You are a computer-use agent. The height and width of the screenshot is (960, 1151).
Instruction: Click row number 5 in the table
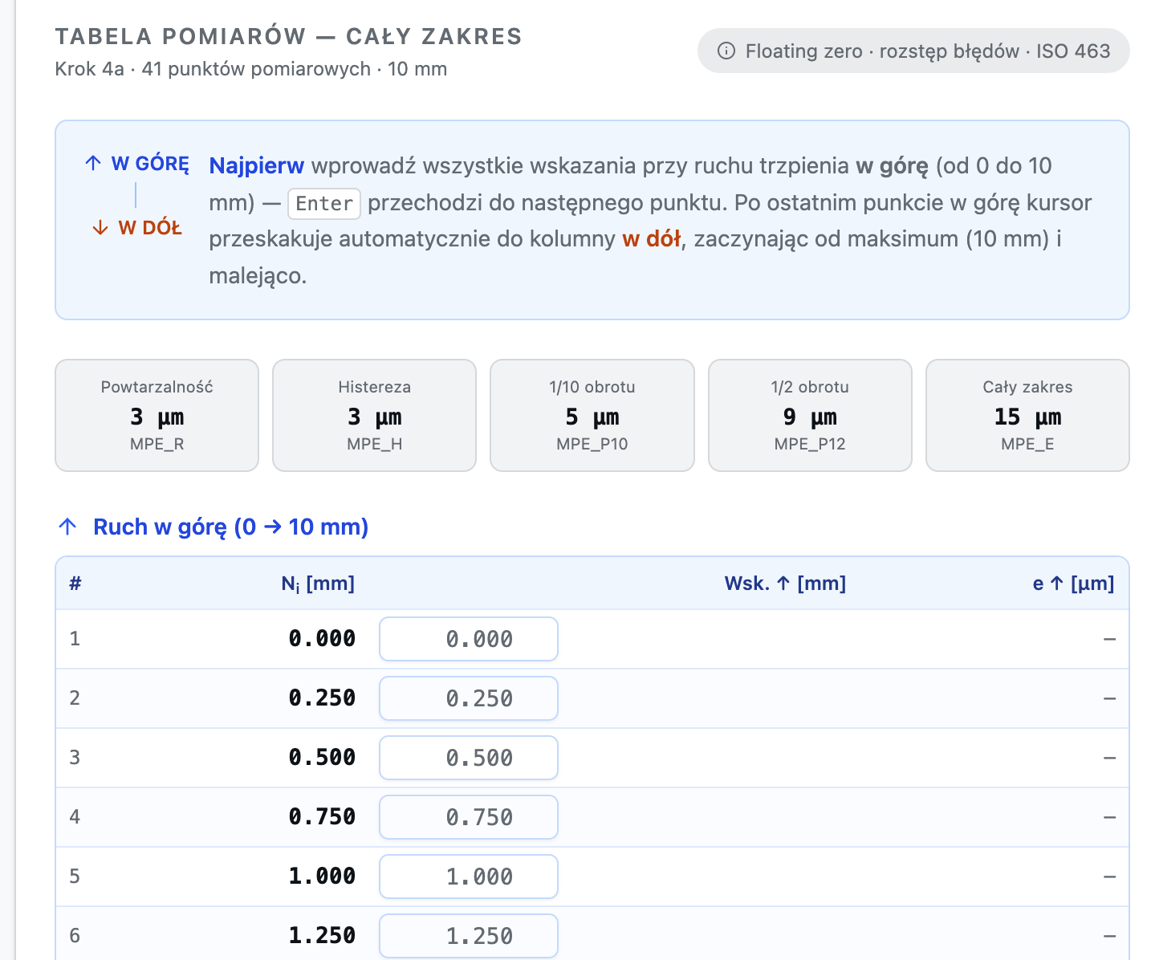coord(75,877)
